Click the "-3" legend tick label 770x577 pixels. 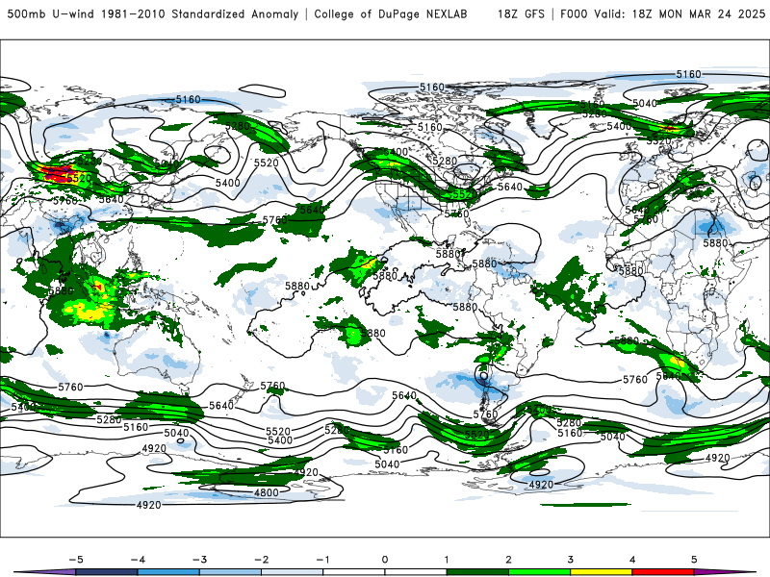point(200,560)
